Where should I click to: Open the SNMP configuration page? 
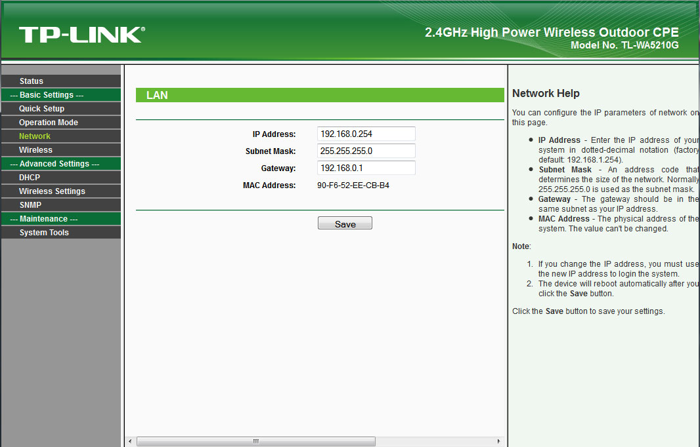(30, 204)
